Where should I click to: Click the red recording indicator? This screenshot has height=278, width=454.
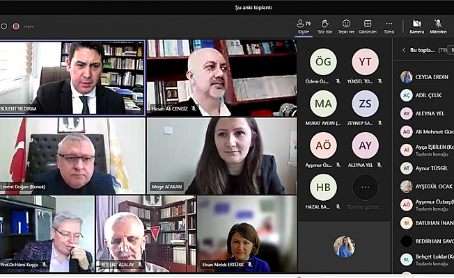point(16,26)
